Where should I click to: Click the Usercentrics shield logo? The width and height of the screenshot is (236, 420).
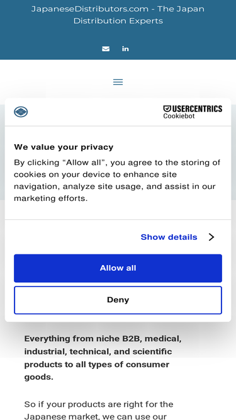click(x=167, y=108)
